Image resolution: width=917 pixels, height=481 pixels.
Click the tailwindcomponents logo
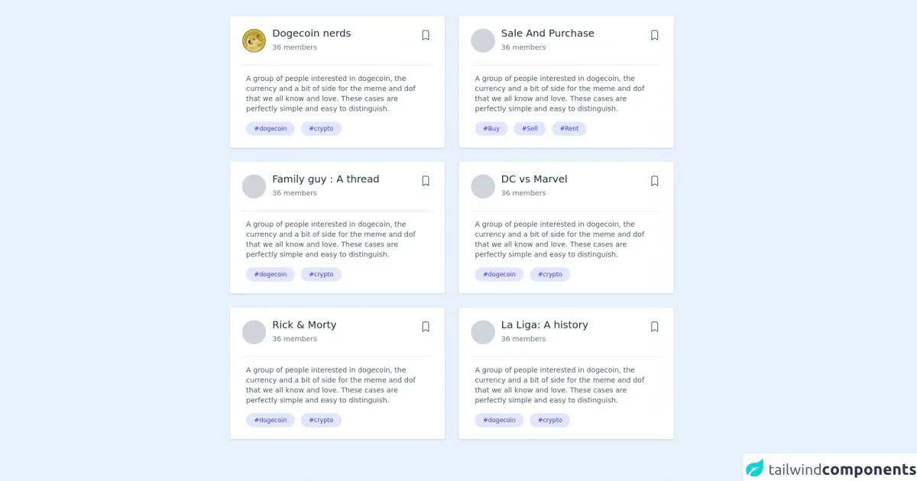pos(831,468)
